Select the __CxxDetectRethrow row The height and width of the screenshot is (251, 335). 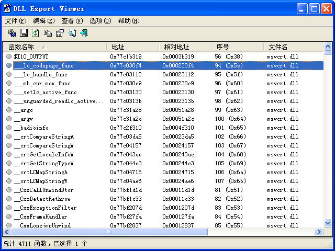tap(163, 199)
